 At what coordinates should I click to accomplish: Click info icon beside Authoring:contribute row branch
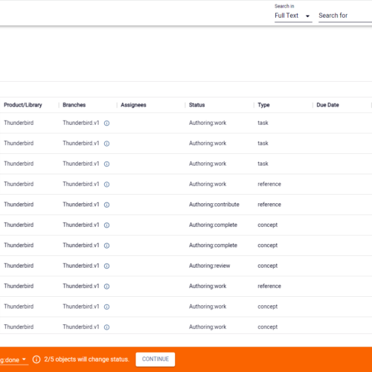[106, 205]
